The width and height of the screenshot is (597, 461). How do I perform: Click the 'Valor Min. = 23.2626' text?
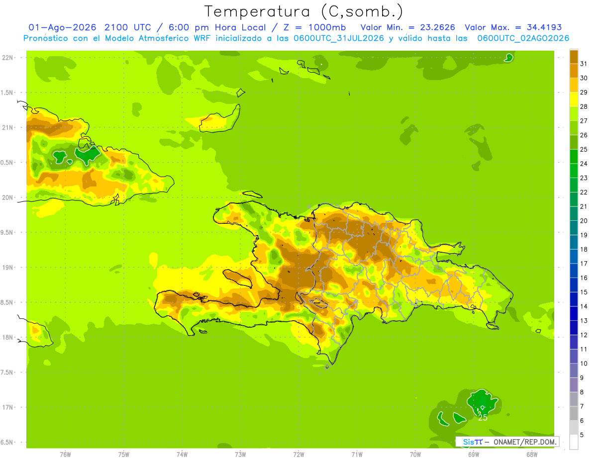(408, 27)
